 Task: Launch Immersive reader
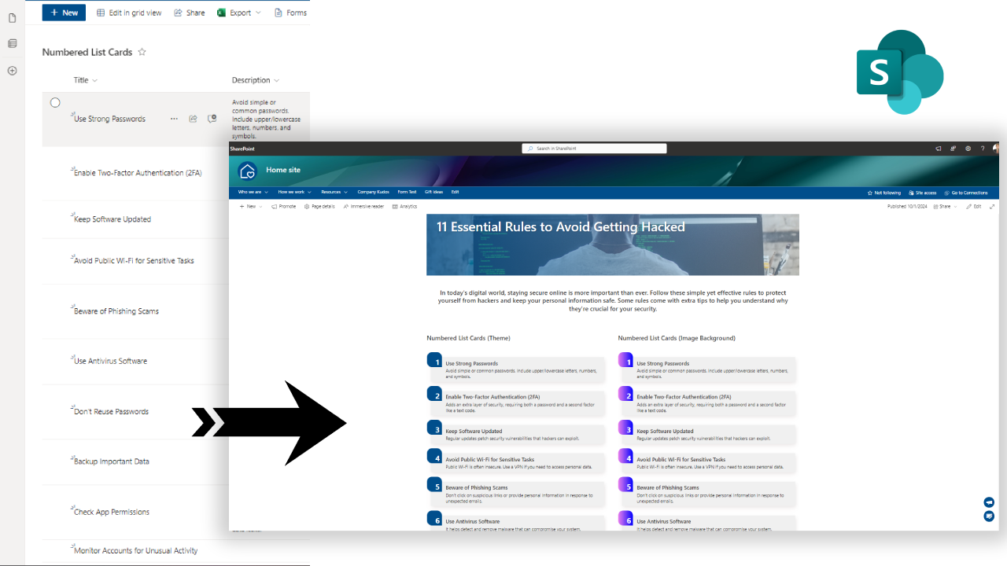coord(363,207)
